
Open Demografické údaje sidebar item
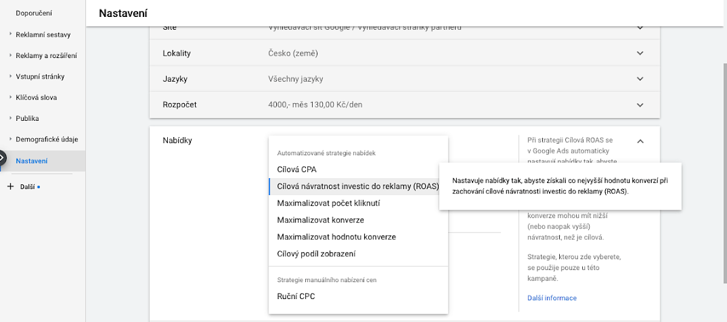point(47,140)
